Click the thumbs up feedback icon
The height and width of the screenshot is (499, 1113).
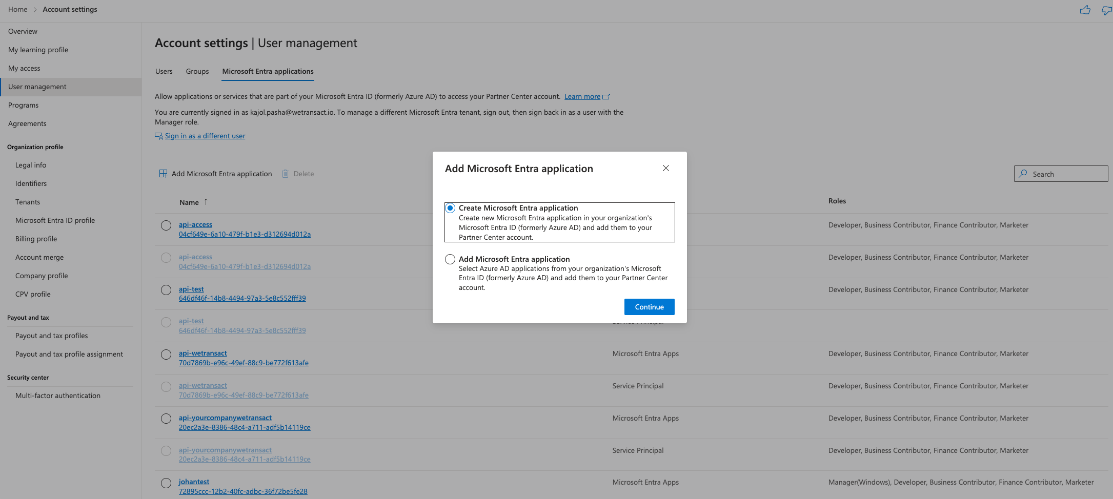[x=1085, y=10]
